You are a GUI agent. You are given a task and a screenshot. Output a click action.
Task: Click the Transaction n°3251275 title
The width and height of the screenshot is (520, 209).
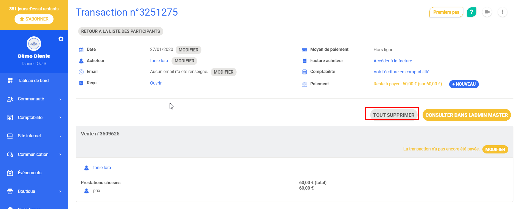tap(127, 12)
